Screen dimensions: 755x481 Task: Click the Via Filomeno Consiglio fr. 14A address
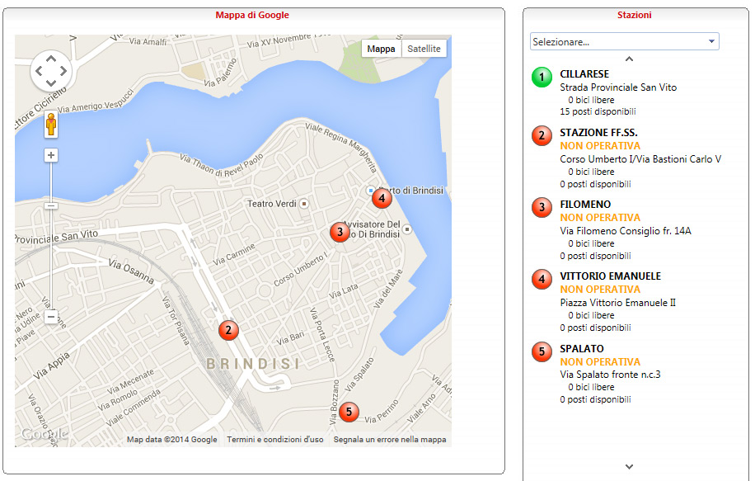coord(626,231)
